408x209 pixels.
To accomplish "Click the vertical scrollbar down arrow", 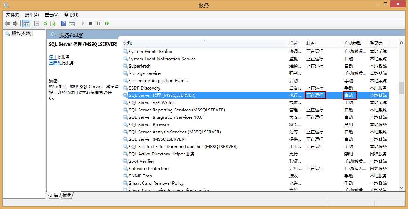I will tap(401, 187).
